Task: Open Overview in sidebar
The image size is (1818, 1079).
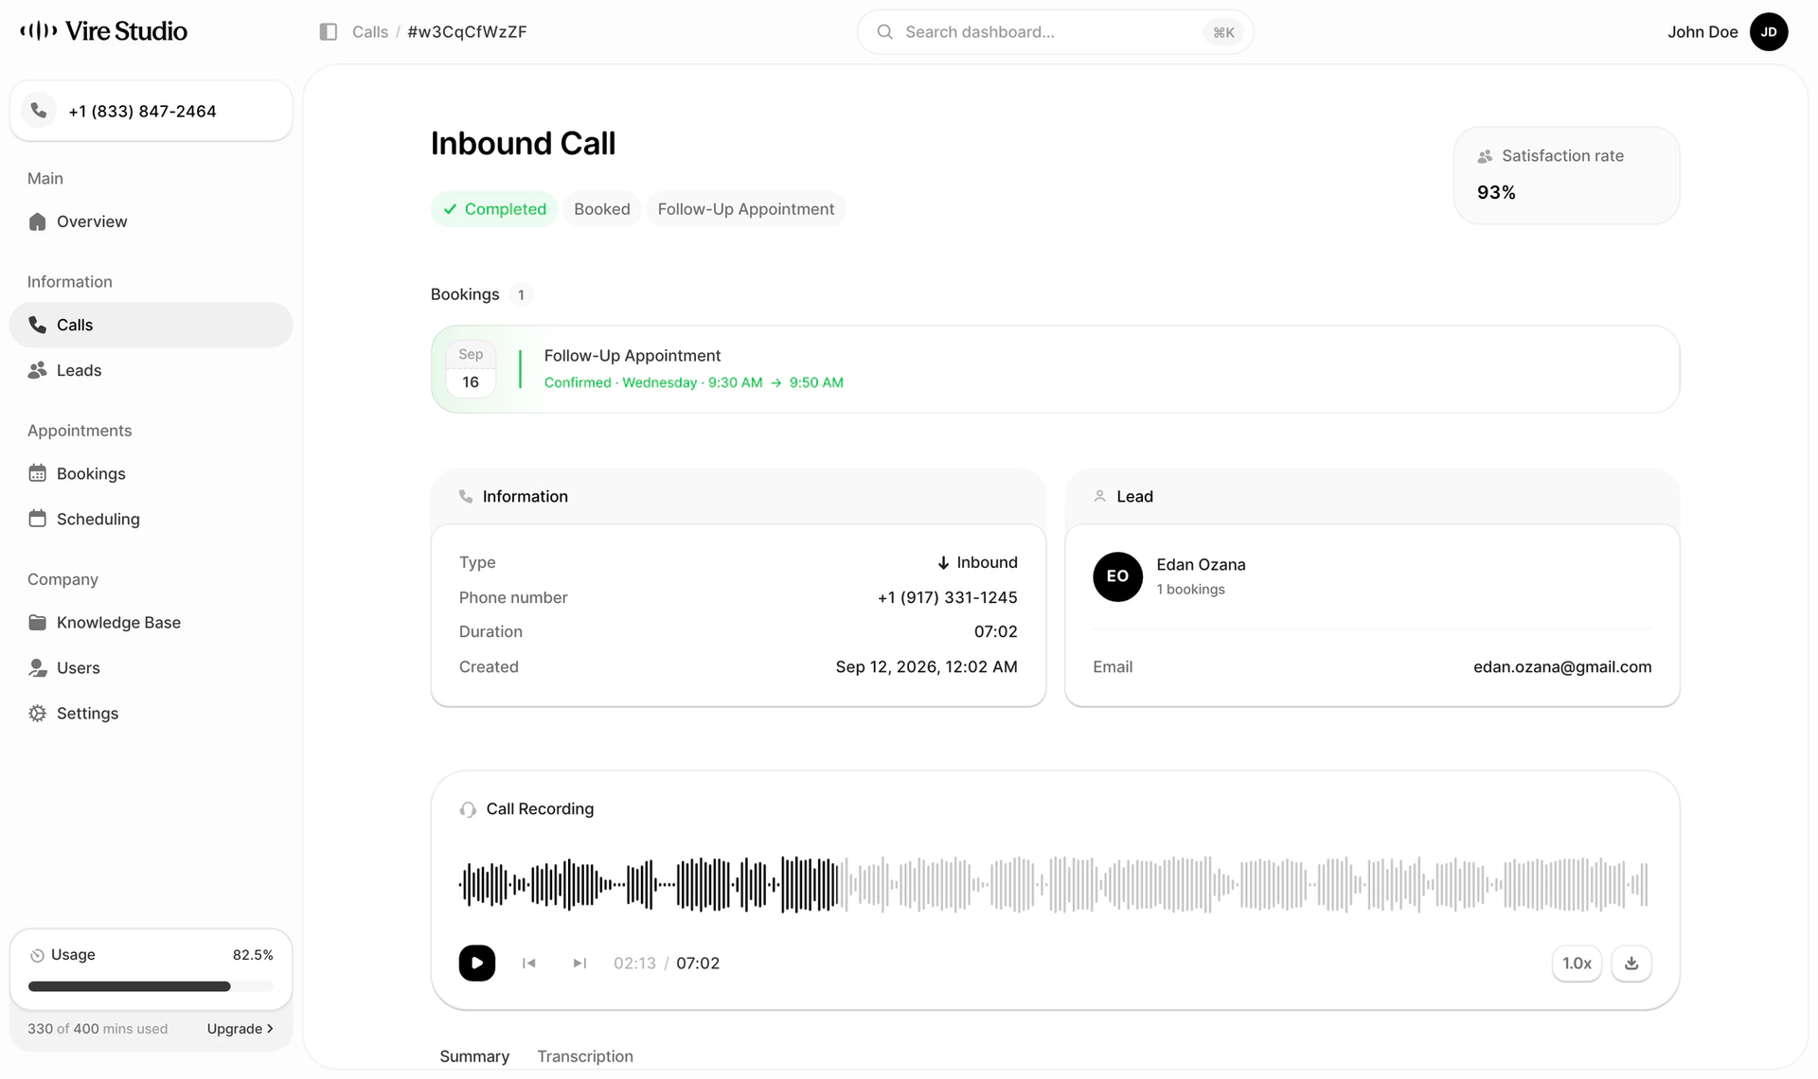Action: point(151,221)
